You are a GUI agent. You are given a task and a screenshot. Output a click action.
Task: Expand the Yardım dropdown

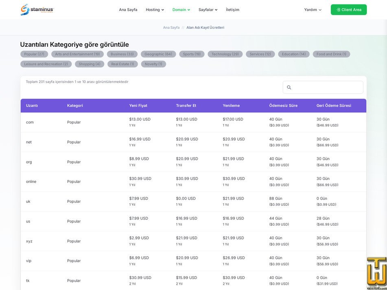click(x=313, y=10)
